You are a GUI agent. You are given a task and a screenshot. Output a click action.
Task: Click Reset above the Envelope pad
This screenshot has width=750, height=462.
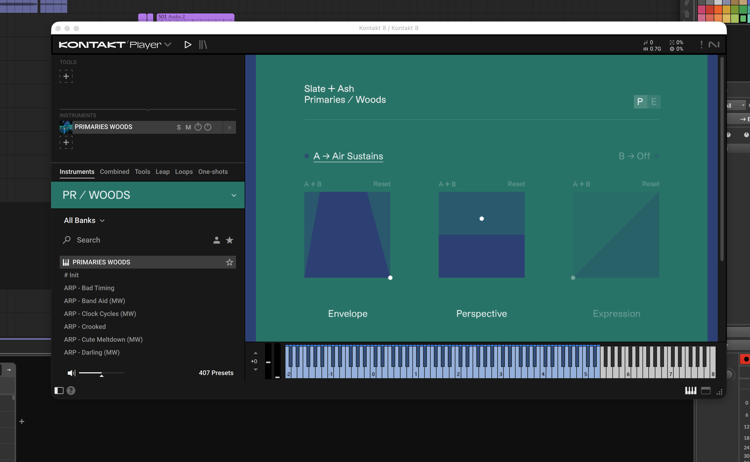[x=382, y=184]
